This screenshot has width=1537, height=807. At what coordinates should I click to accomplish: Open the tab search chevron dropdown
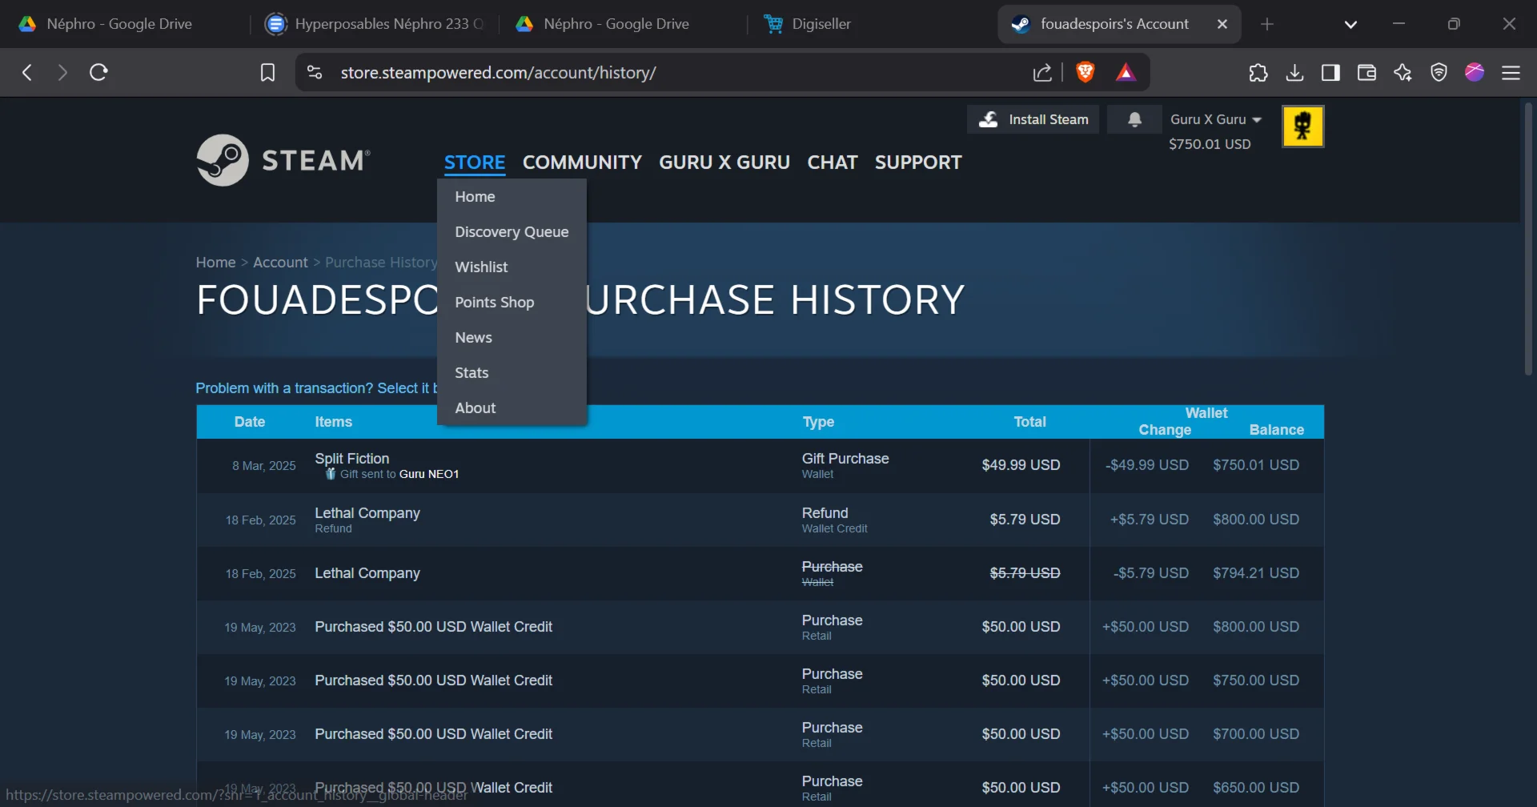1350,24
